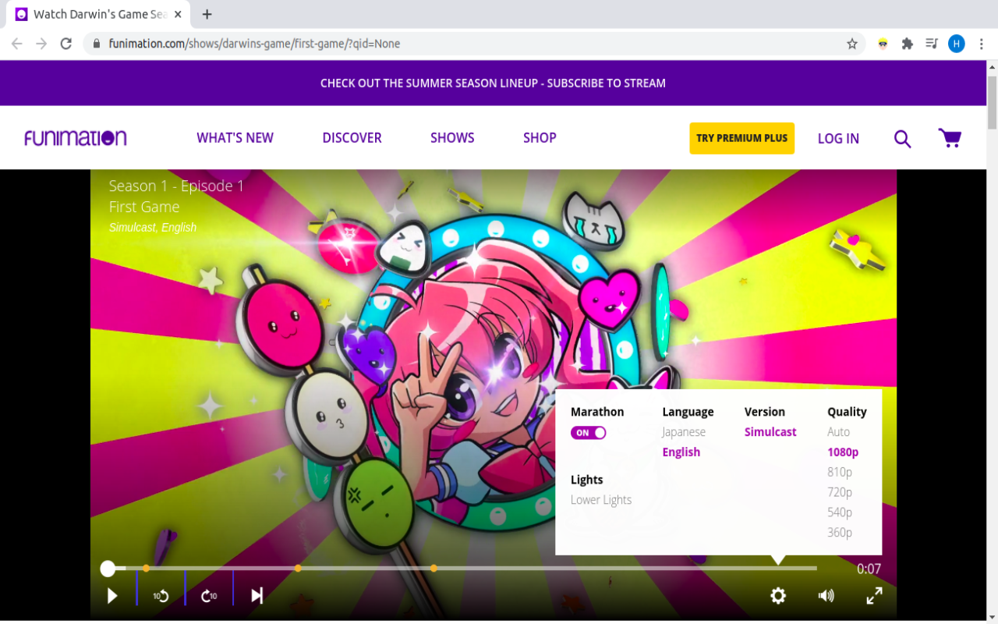Turn off Marathon mode

(x=589, y=432)
